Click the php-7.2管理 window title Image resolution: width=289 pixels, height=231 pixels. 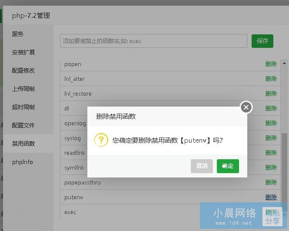pos(31,16)
